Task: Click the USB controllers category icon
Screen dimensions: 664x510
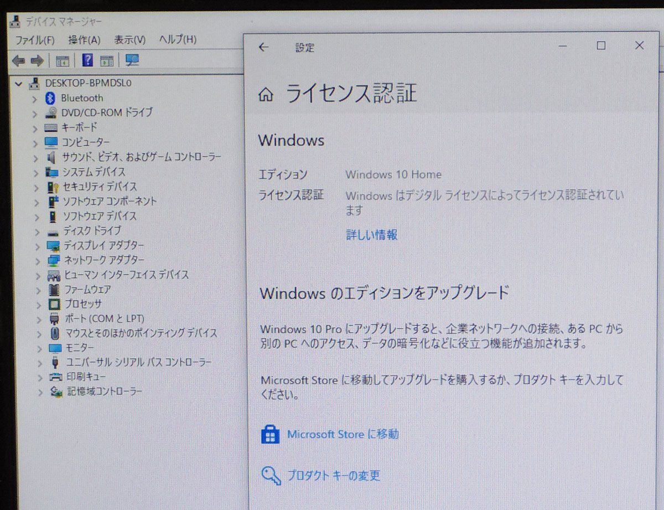Action: click(x=55, y=363)
